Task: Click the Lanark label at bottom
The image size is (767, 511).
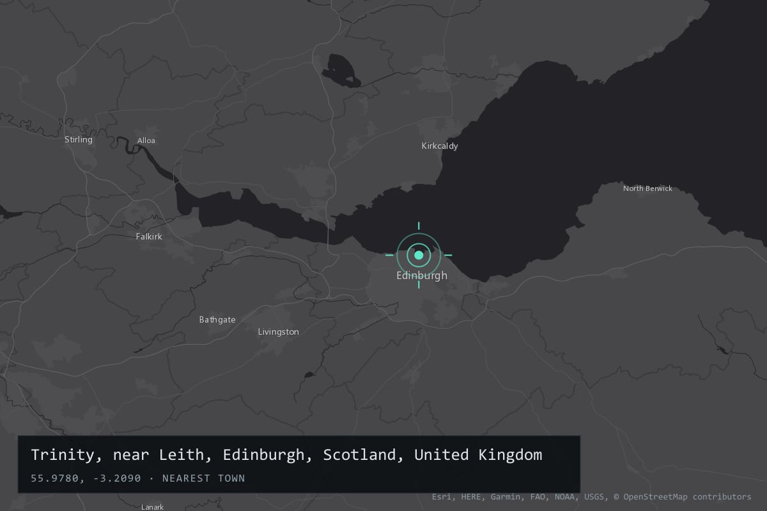Action: (152, 507)
